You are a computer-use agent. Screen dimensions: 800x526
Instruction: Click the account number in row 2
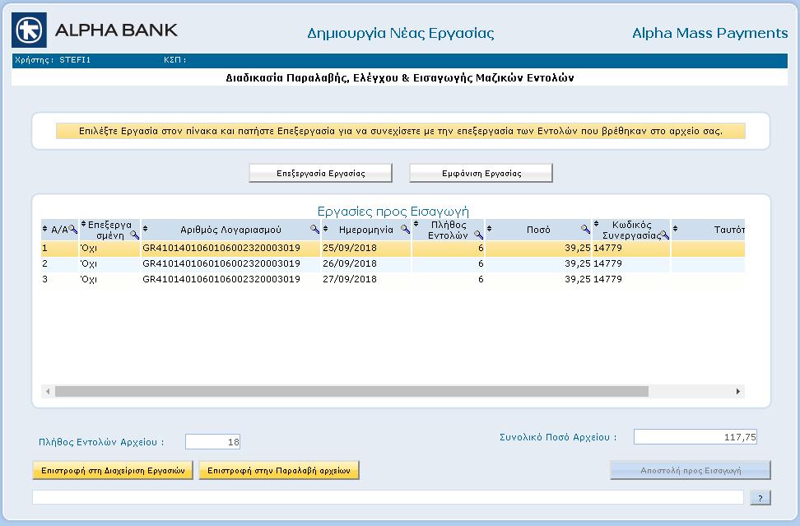pyautogui.click(x=221, y=263)
